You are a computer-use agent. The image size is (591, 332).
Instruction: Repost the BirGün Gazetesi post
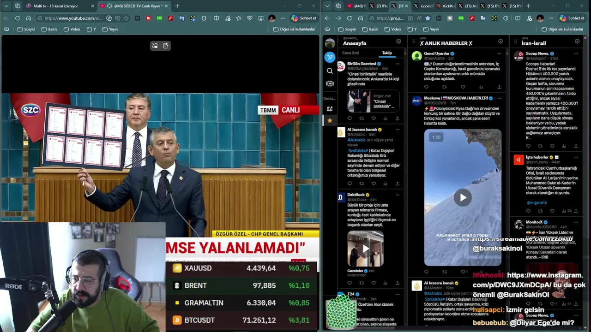(x=362, y=119)
